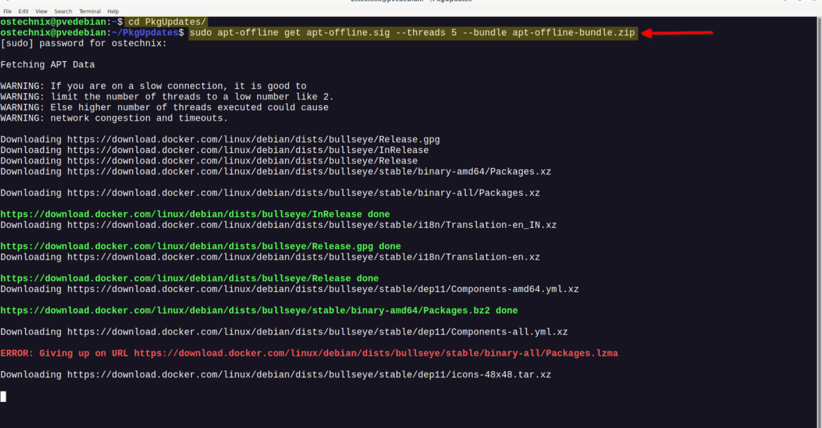Click the red Packages.lzma error URL

click(376, 354)
